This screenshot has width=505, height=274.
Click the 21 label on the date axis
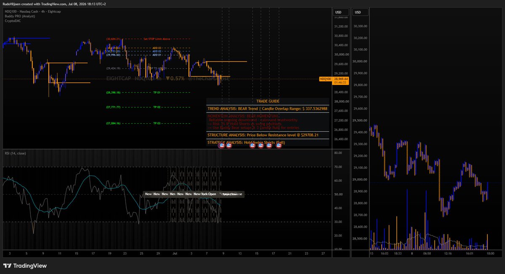[x=290, y=253]
